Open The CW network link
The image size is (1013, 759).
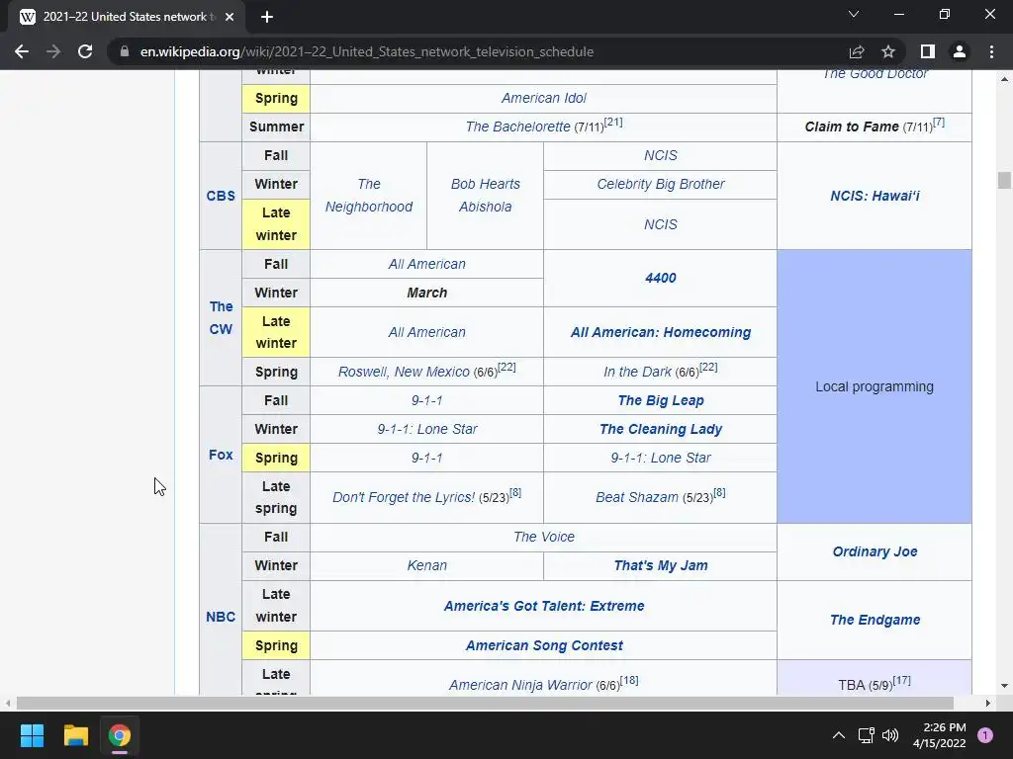221,317
